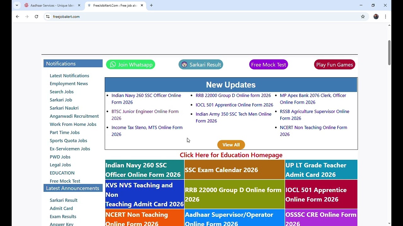403x226 pixels.
Task: Open OSSSC CRE Online Form tile
Action: click(x=321, y=218)
